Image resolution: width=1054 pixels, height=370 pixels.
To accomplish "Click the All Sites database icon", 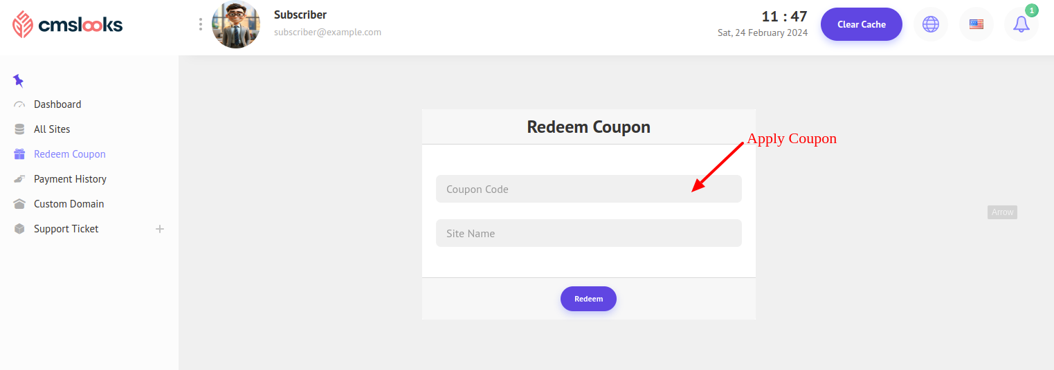I will coord(19,129).
